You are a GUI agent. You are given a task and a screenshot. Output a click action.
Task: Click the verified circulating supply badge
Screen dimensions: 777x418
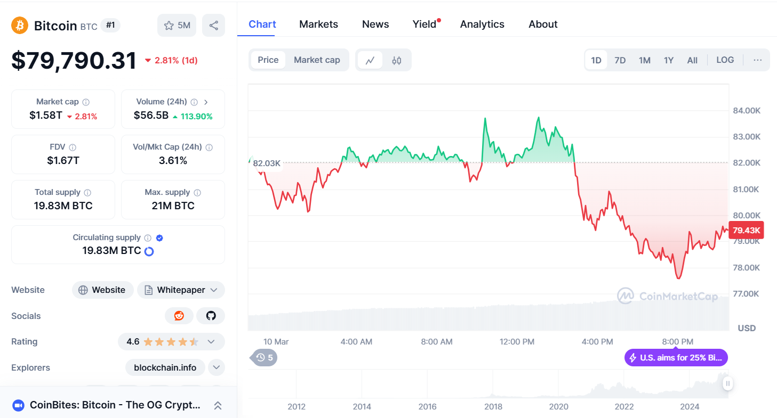159,237
